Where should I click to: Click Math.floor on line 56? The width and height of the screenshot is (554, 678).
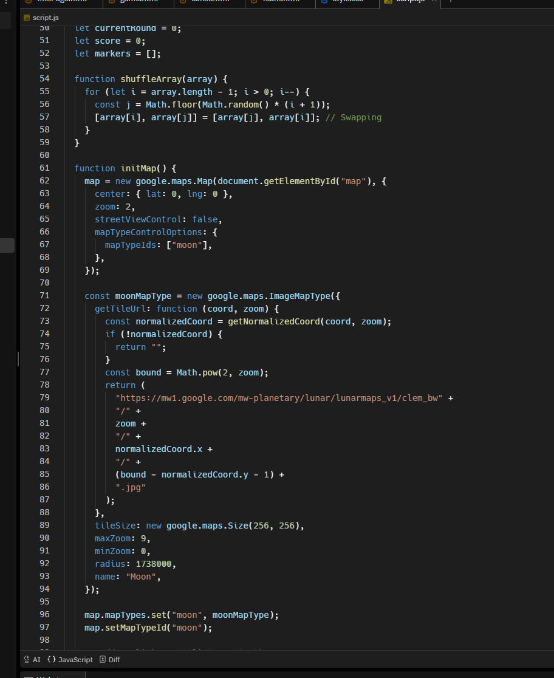pos(171,104)
